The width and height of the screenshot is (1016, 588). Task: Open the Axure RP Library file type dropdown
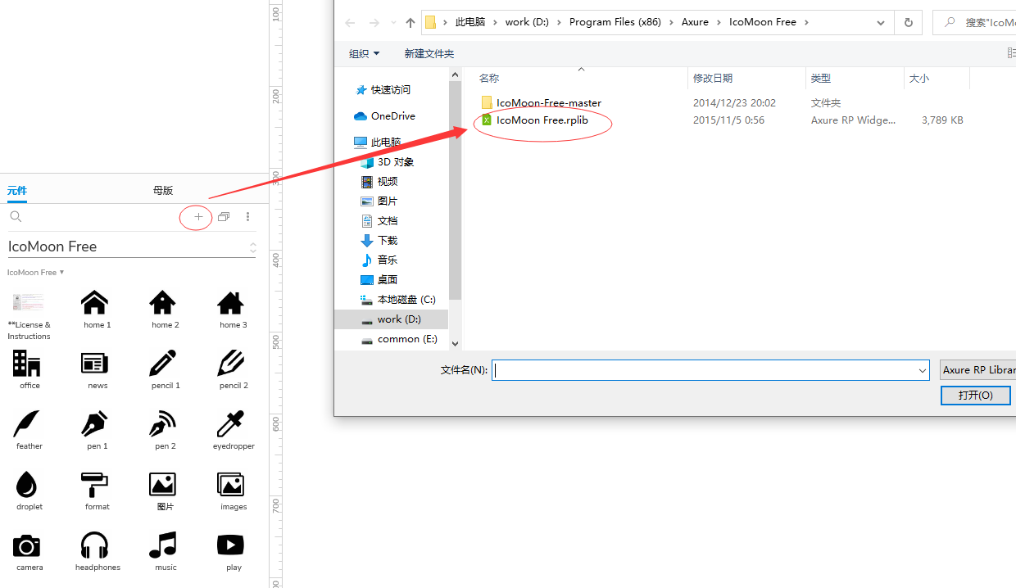coord(977,370)
